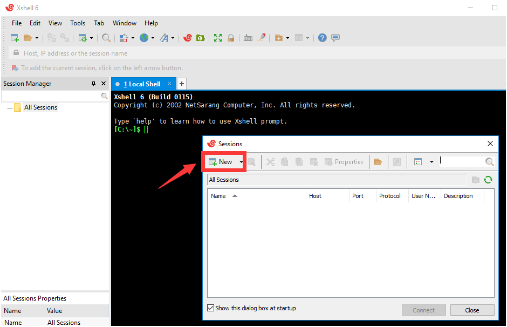Open the Tab menu
Image resolution: width=507 pixels, height=327 pixels.
[99, 23]
